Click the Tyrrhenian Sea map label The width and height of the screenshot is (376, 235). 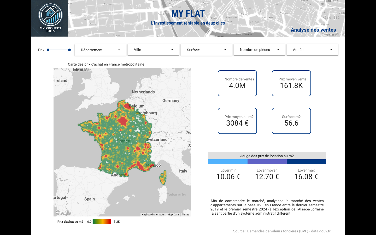tap(177, 195)
